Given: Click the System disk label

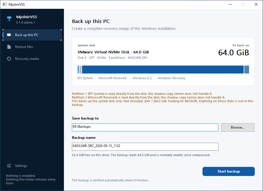Looking at the screenshot, I should pyautogui.click(x=86, y=45).
